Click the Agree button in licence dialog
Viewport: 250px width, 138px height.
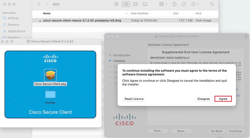pyautogui.click(x=223, y=99)
